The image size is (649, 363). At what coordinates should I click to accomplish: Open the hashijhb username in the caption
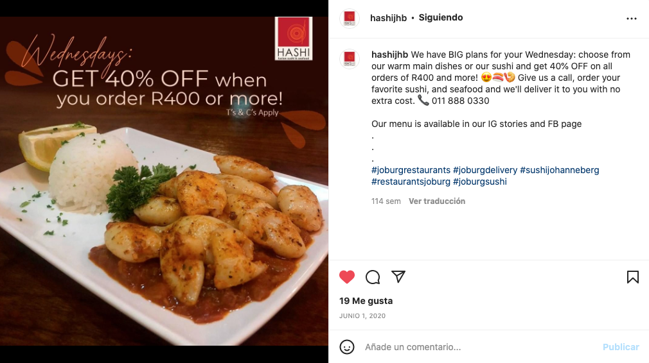click(x=389, y=55)
